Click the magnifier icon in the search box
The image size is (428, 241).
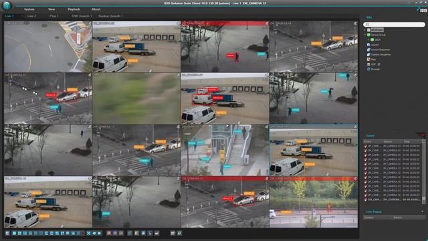367,25
